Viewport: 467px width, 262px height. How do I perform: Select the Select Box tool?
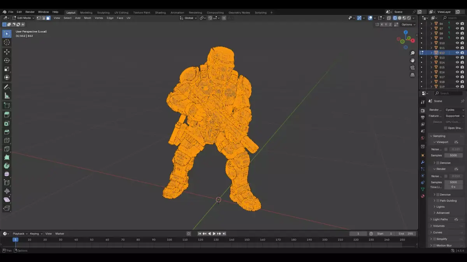pyautogui.click(x=7, y=34)
